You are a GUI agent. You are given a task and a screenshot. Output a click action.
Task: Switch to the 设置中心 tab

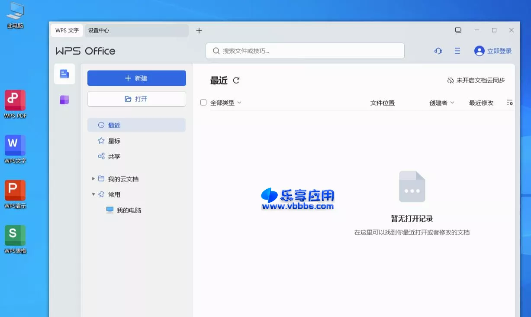click(98, 30)
